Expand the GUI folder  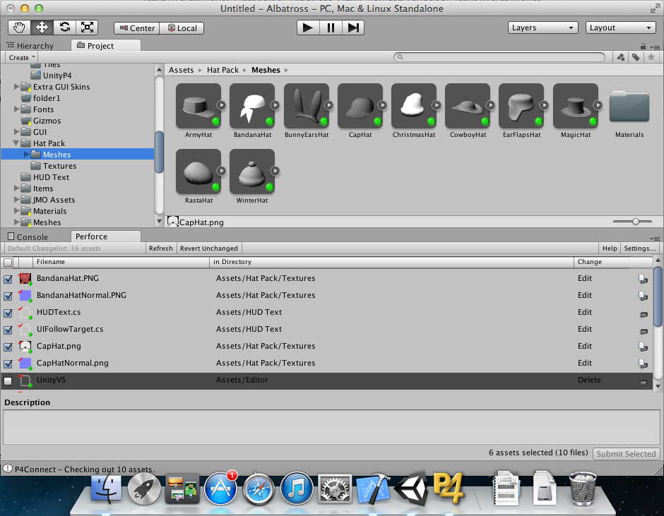[x=16, y=131]
